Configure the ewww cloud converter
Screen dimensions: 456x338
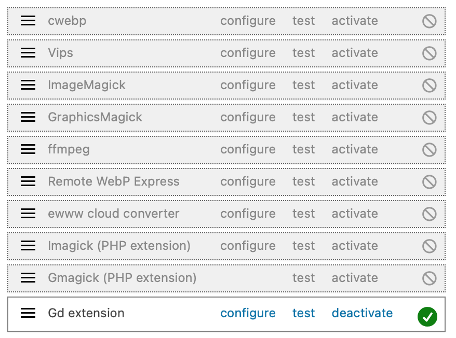[248, 214]
